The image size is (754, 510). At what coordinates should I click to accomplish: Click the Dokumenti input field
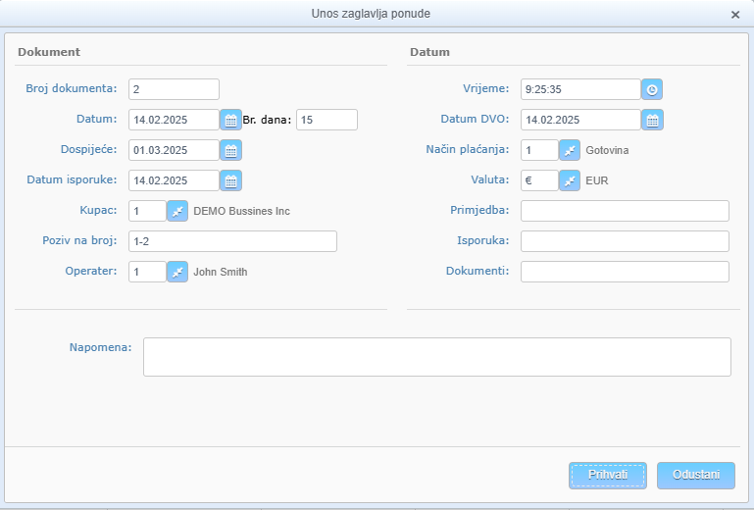tap(625, 272)
